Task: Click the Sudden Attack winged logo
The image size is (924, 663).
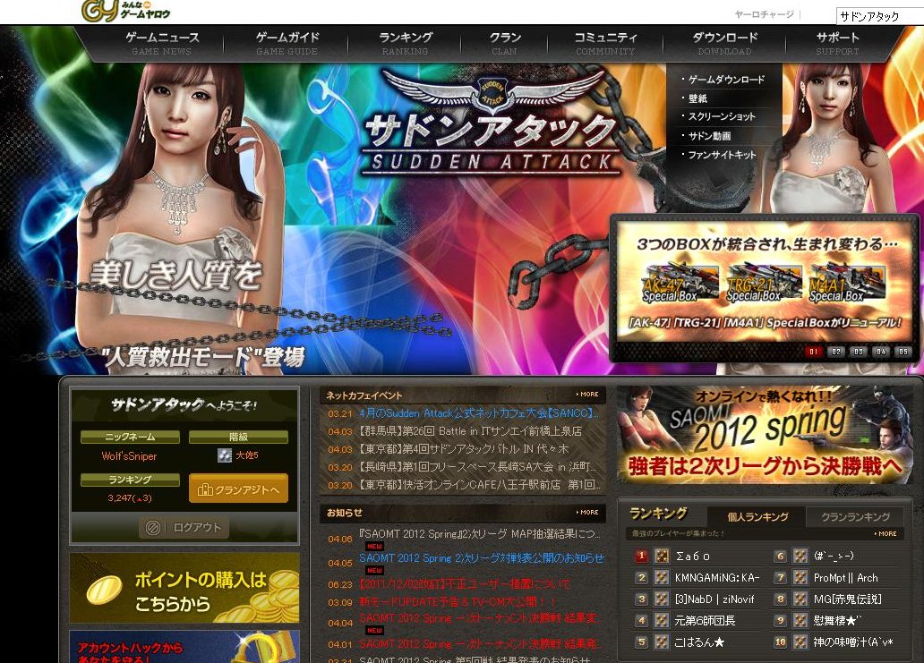Action: pos(492,91)
